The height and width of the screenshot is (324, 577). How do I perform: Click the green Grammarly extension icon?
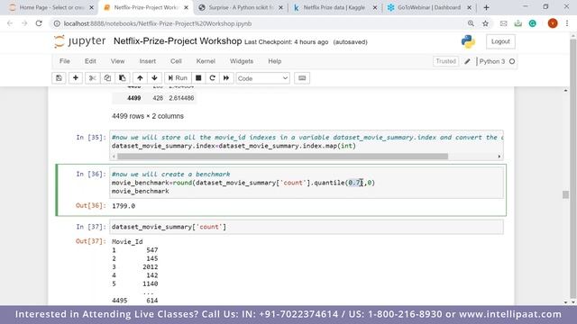(533, 23)
